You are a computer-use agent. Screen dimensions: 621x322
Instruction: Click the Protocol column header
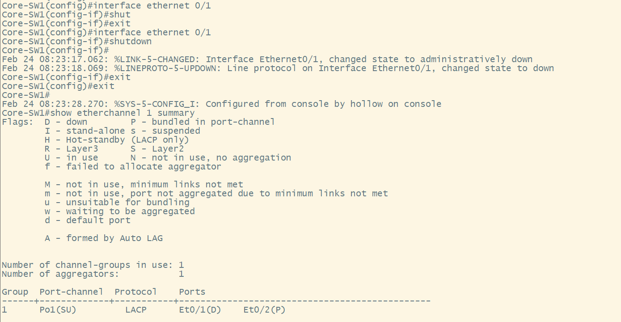[x=135, y=292]
